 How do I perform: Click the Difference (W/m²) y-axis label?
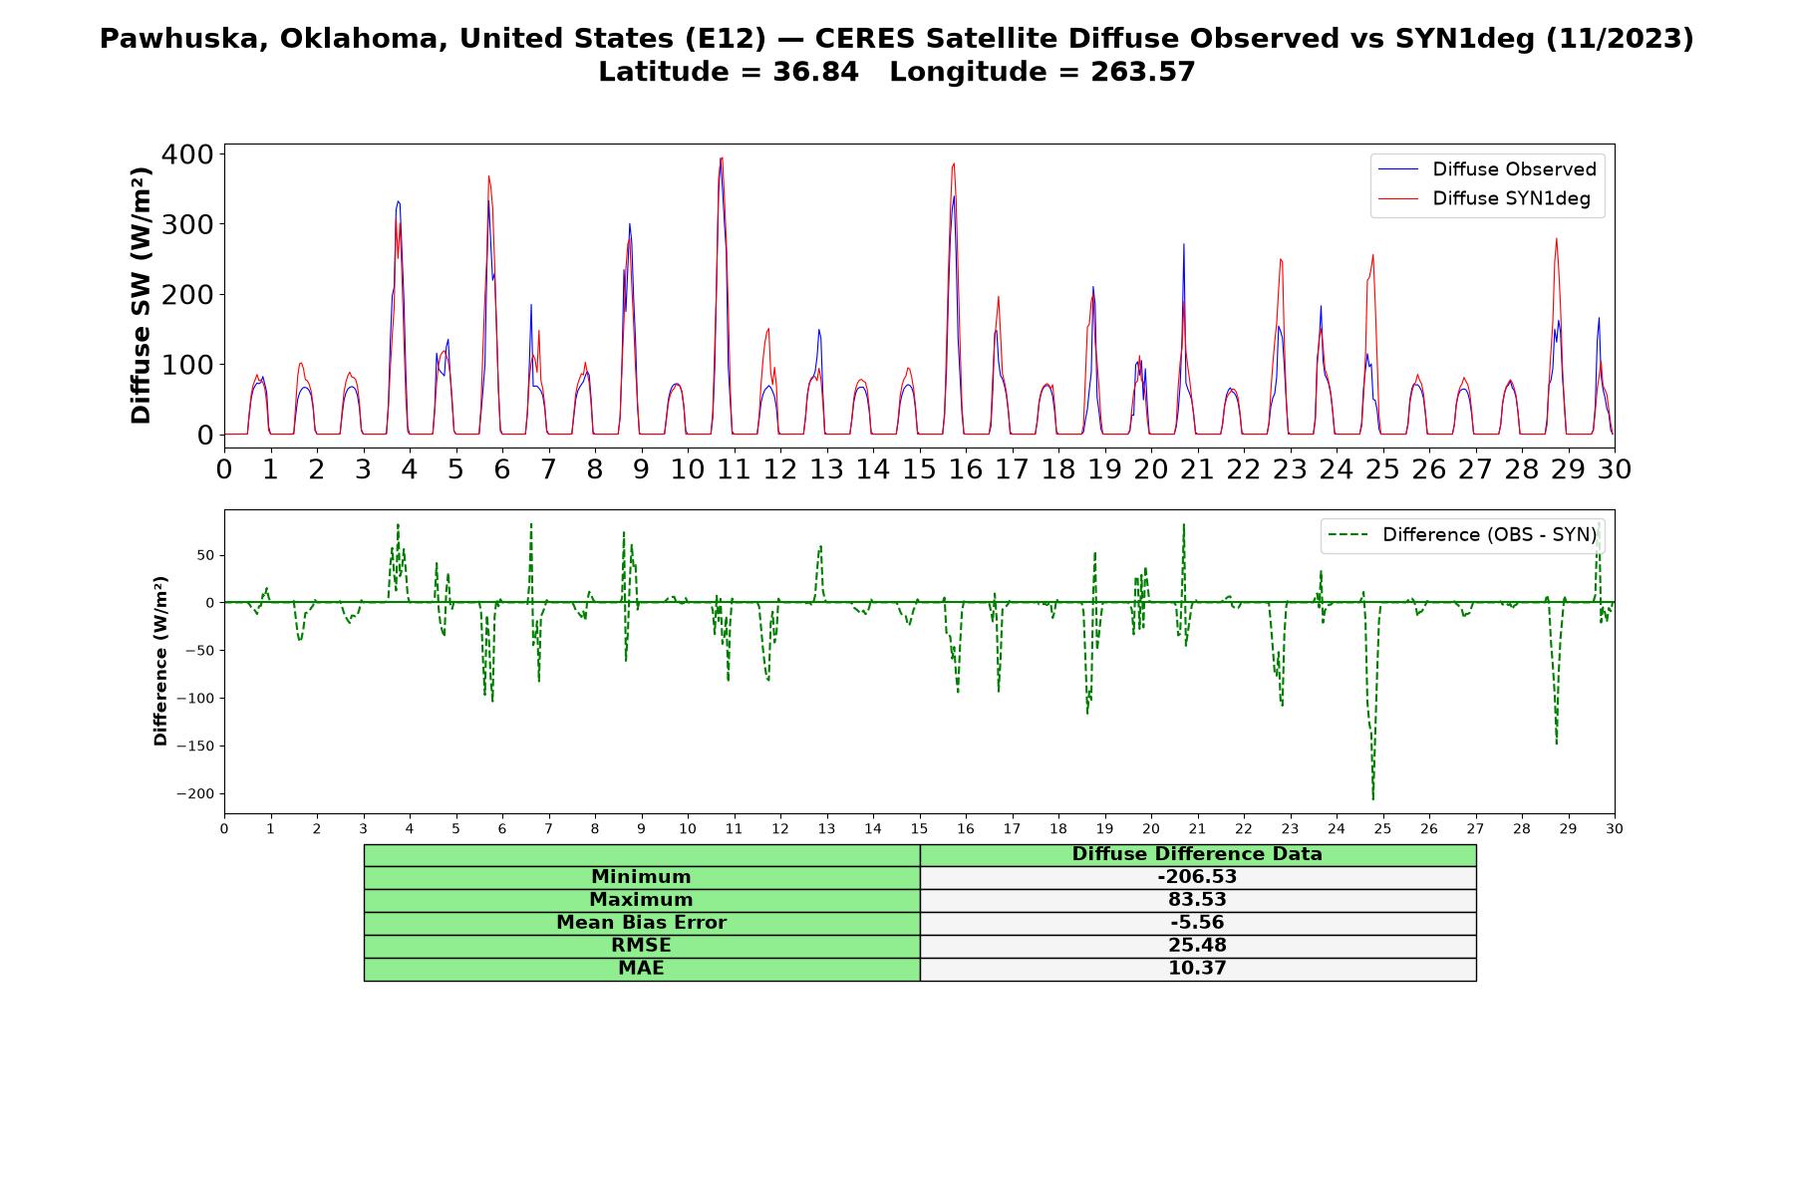(160, 662)
